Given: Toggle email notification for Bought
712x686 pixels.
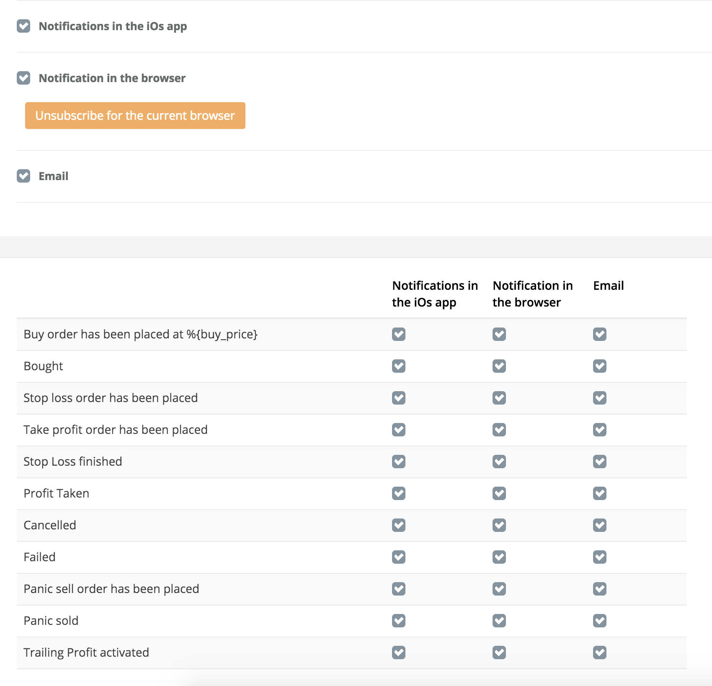Looking at the screenshot, I should 600,366.
